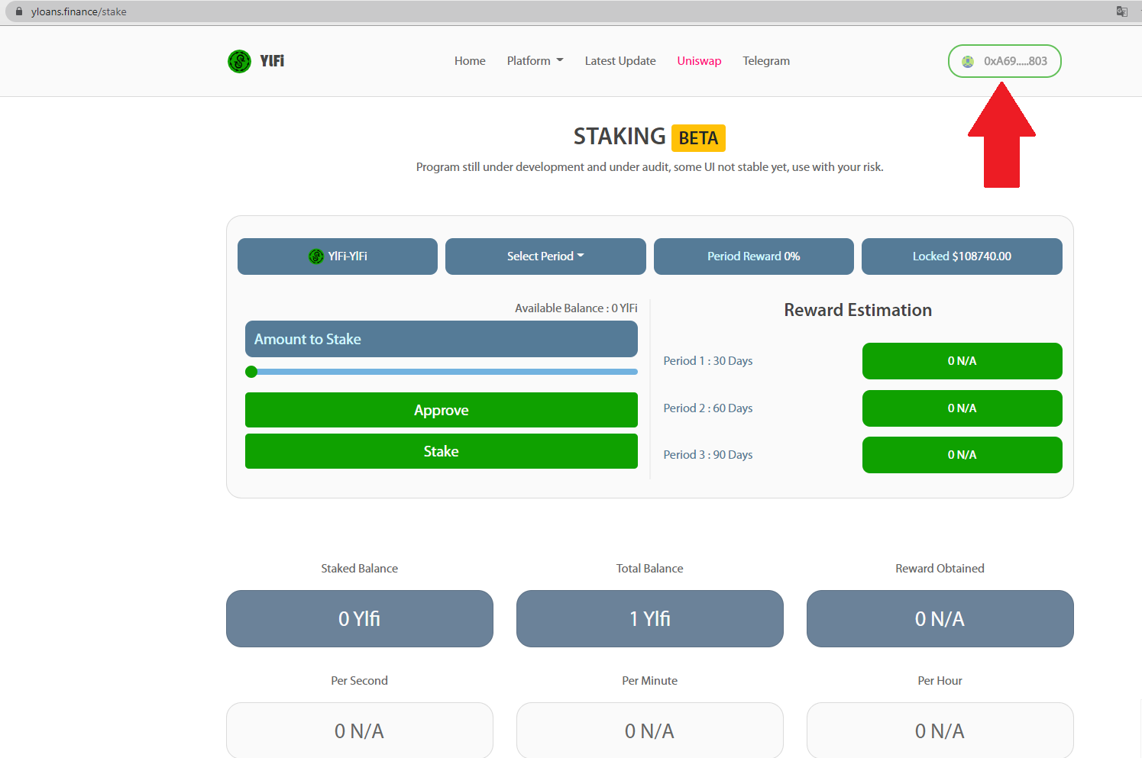Click the Period 2 : 60 Days label
The width and height of the screenshot is (1142, 758).
(708, 408)
